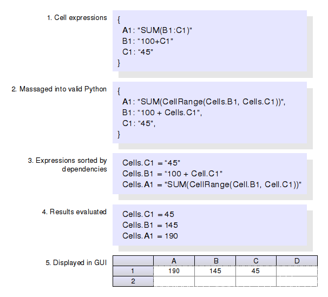Image resolution: width=328 pixels, height=297 pixels.
Task: Click the cell showing 190
Action: (174, 271)
